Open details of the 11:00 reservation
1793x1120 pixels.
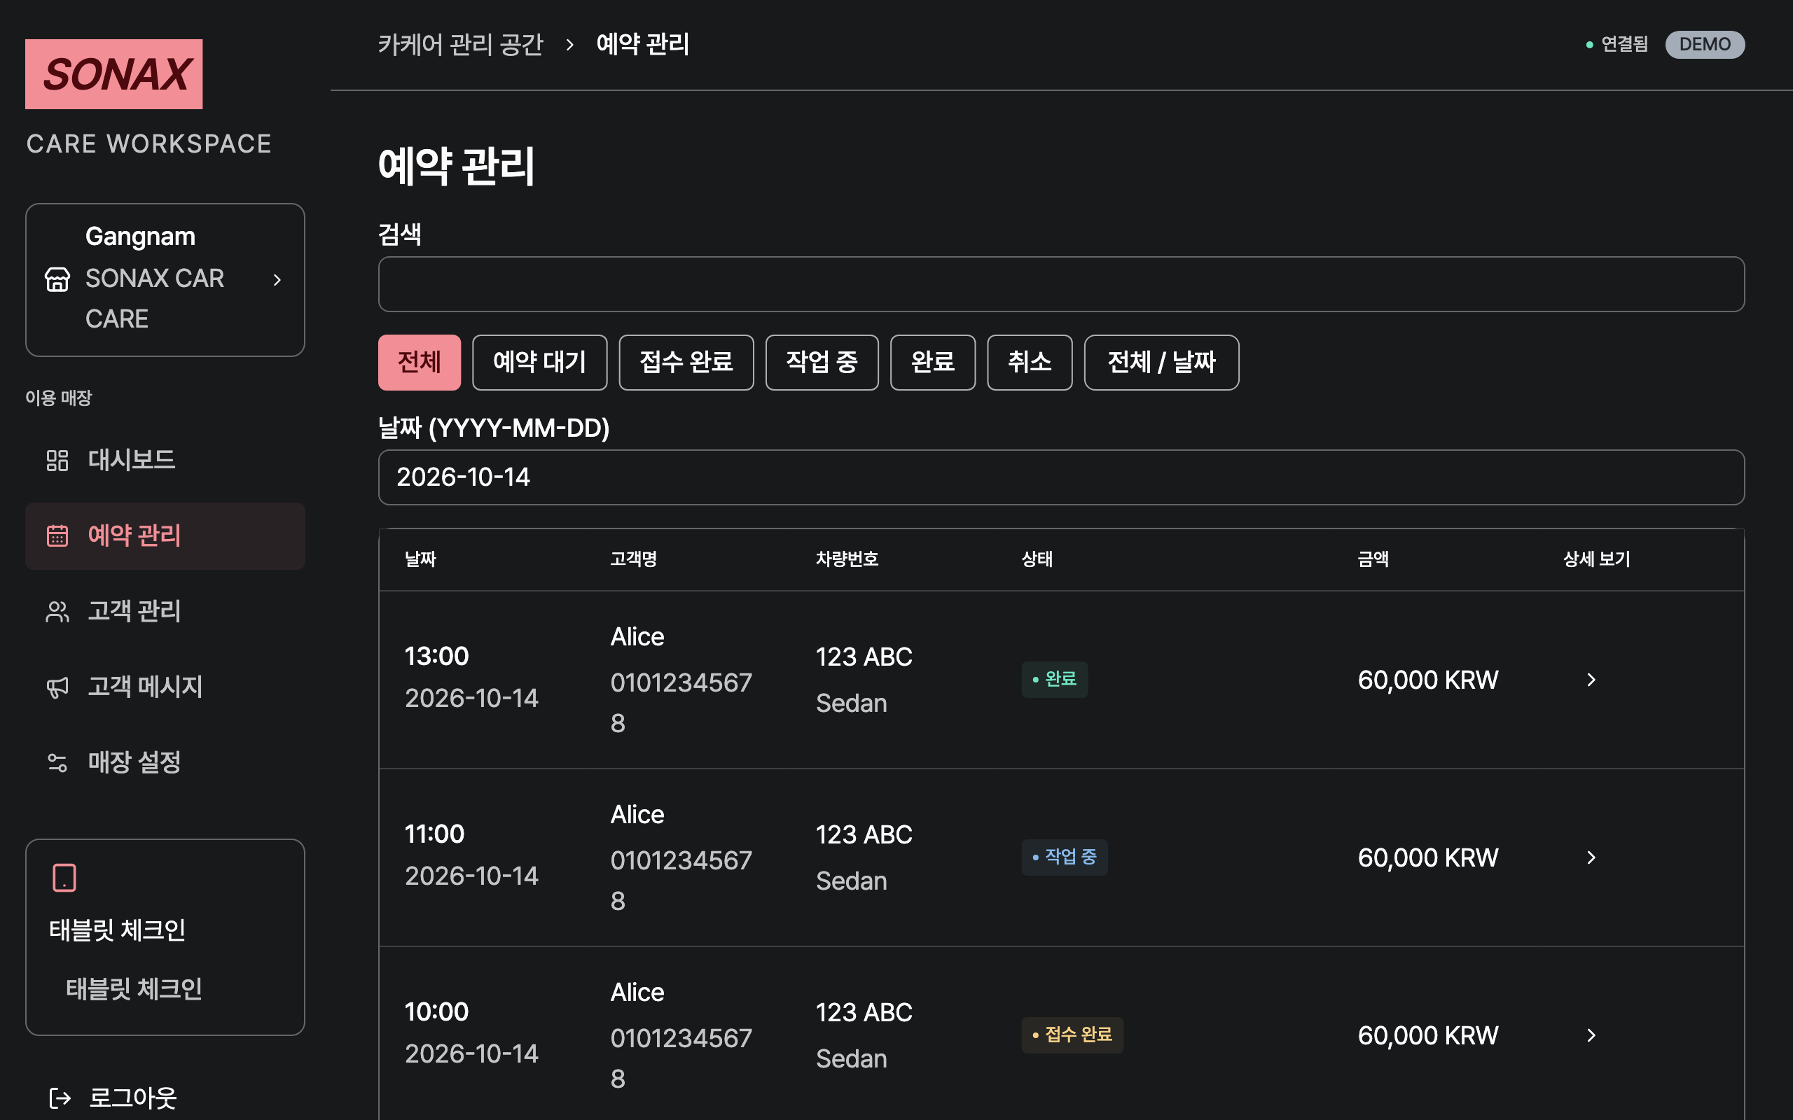click(x=1591, y=857)
